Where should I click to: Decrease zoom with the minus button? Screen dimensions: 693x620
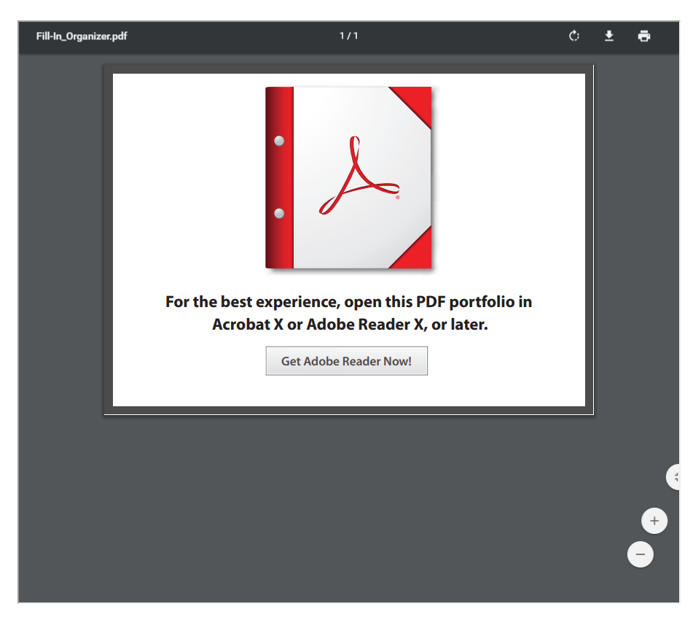[641, 554]
